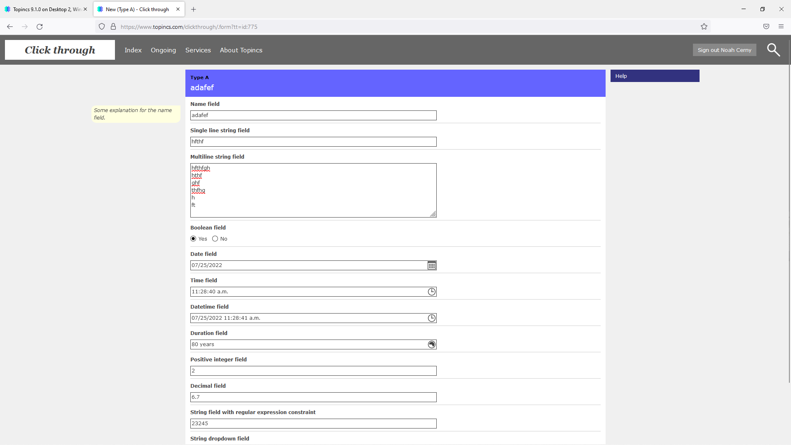This screenshot has width=791, height=445.
Task: Switch to the Topincs 9.1.0 browser tab
Action: (45, 9)
